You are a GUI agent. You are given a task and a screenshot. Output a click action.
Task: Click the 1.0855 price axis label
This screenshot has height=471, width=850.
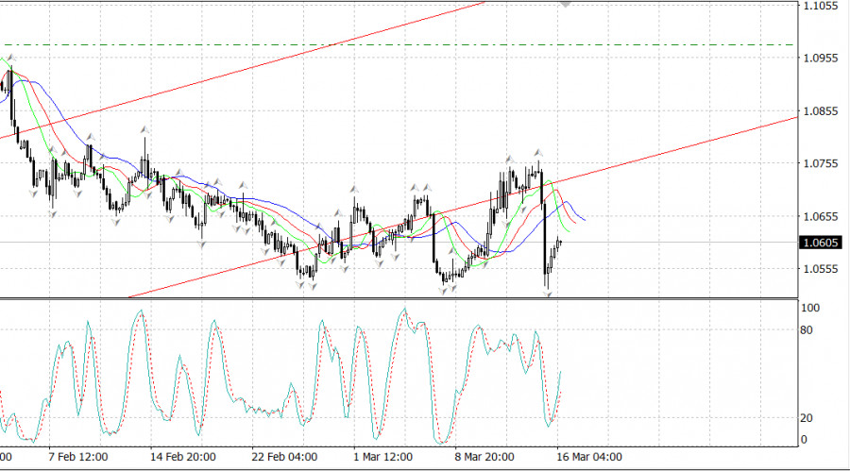(x=820, y=110)
